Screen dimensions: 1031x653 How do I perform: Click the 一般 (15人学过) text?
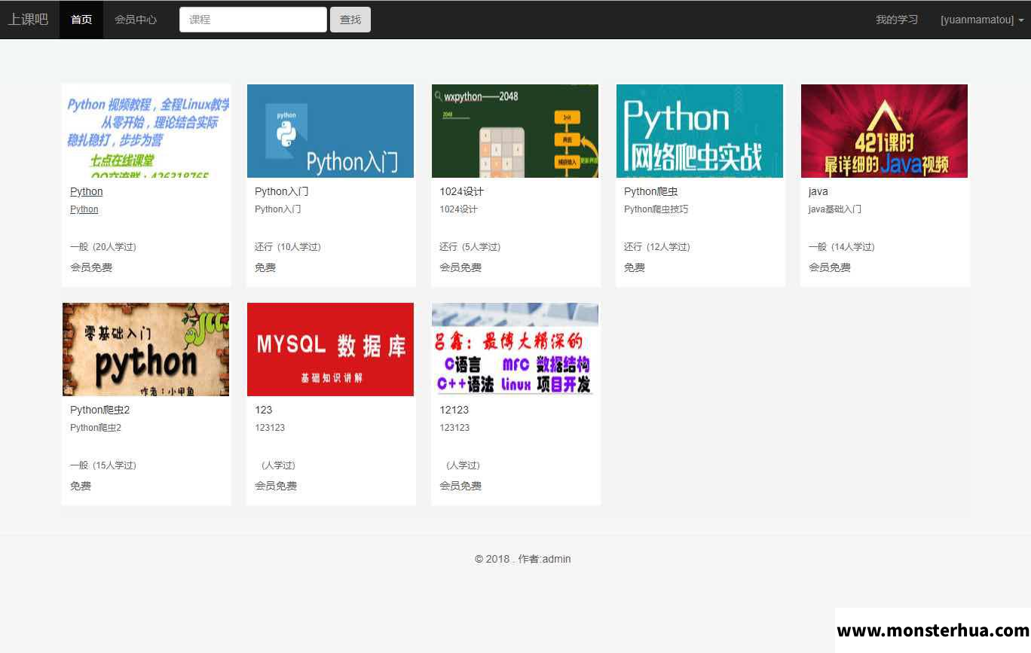[x=103, y=465]
